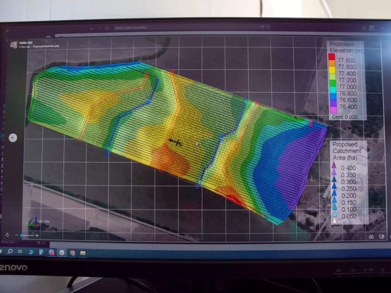The image size is (391, 293).
Task: Open the Calculator app on the taskbar
Action: coord(41,252)
